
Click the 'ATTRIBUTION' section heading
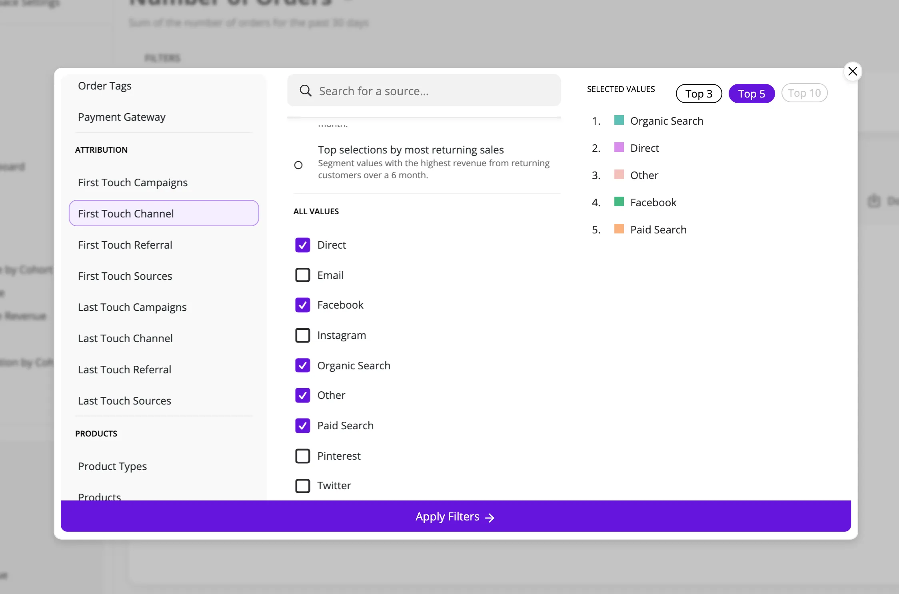pyautogui.click(x=101, y=150)
